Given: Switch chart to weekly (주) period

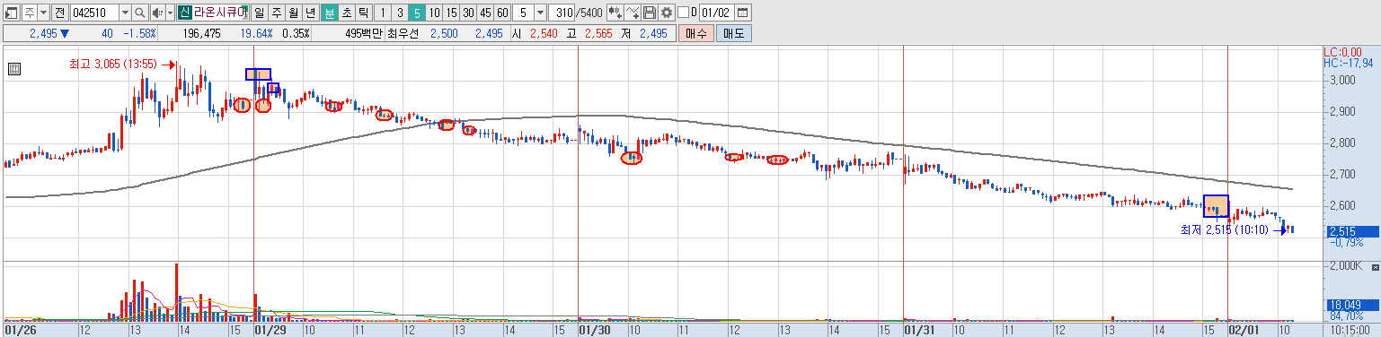Looking at the screenshot, I should (x=276, y=13).
